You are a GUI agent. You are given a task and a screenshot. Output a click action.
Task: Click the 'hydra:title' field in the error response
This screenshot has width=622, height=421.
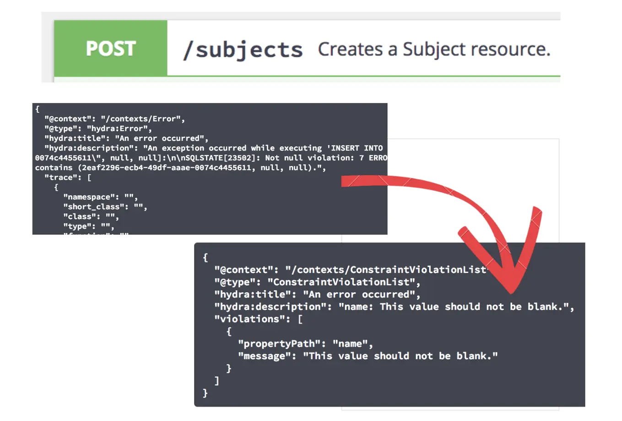point(73,138)
